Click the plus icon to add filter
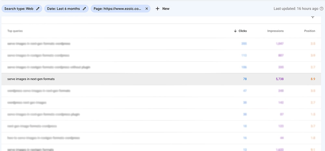This screenshot has height=151, width=325. coord(158,9)
